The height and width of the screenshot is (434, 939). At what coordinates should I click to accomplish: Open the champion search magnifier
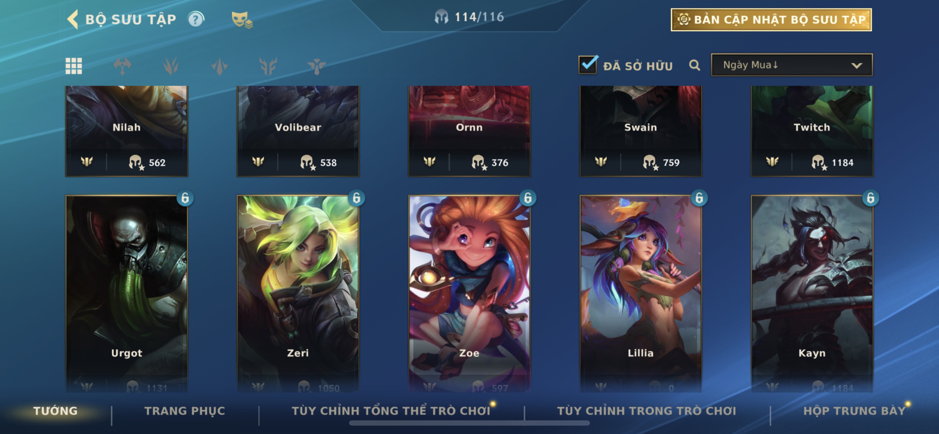(x=694, y=65)
